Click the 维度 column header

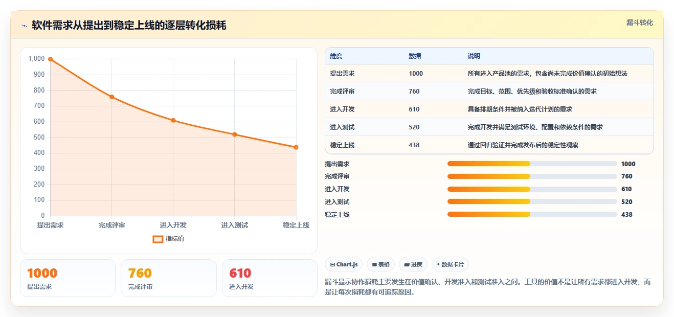336,56
